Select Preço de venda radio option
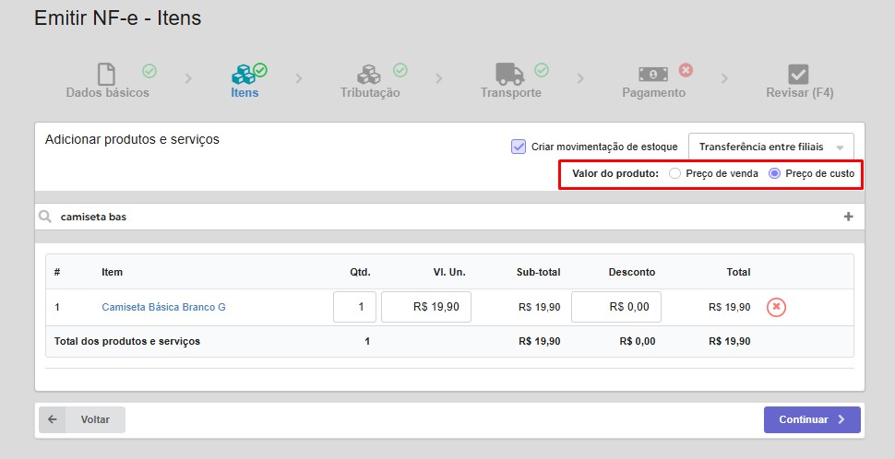The width and height of the screenshot is (895, 459). [x=675, y=173]
